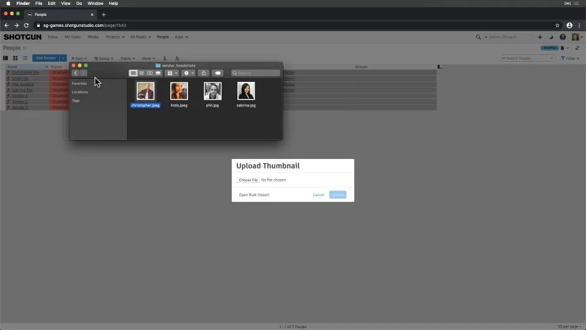
Task: Click the Finder share icon
Action: point(204,73)
